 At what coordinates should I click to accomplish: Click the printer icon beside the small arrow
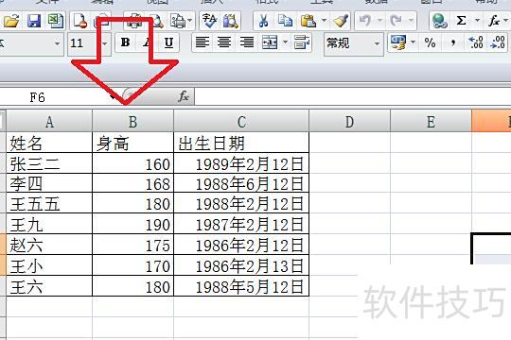(179, 21)
